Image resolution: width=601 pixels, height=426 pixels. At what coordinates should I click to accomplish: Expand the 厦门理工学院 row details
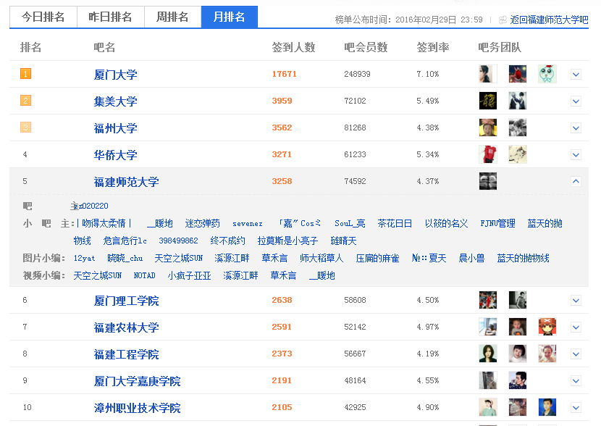click(576, 301)
